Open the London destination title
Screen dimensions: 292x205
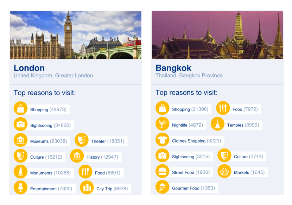pyautogui.click(x=29, y=68)
